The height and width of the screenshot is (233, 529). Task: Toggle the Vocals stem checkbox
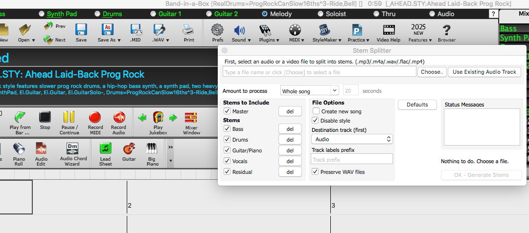[227, 161]
